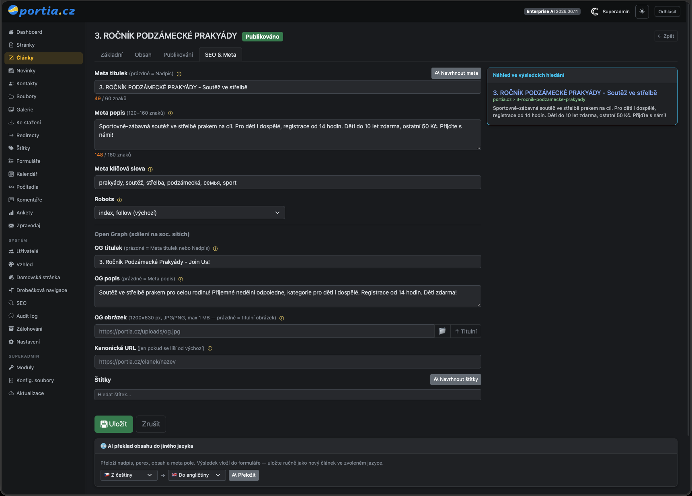Click the Přeložit translate button
This screenshot has width=692, height=496.
244,475
